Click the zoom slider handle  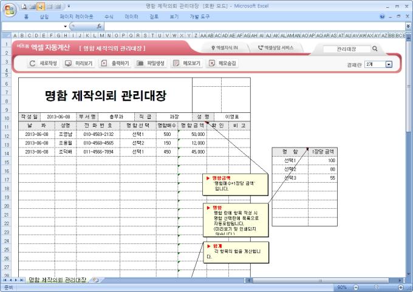tap(376, 287)
